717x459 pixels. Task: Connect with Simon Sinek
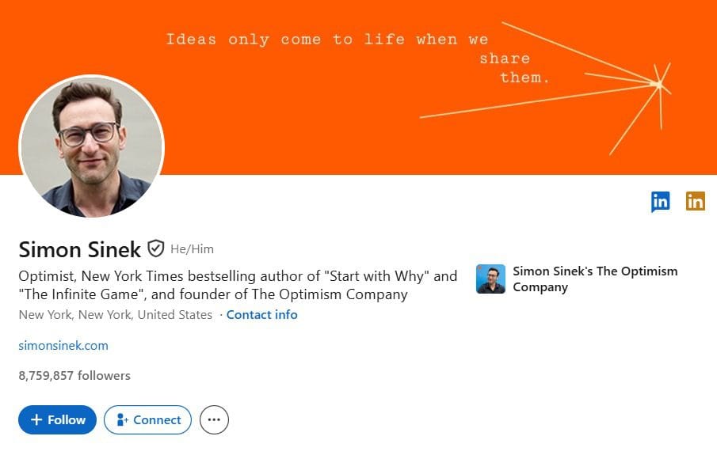click(147, 419)
